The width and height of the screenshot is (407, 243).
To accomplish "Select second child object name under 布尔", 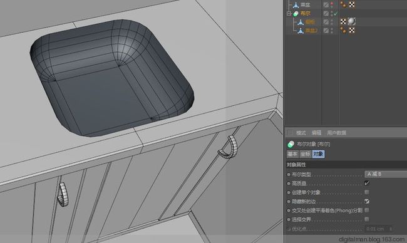I will pyautogui.click(x=311, y=31).
